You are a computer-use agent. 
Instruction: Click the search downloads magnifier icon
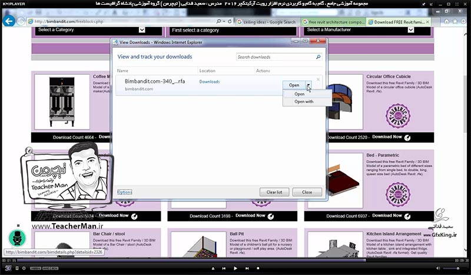[318, 57]
